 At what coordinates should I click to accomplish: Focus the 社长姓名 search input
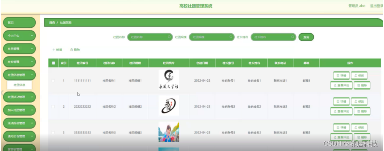click(x=273, y=37)
